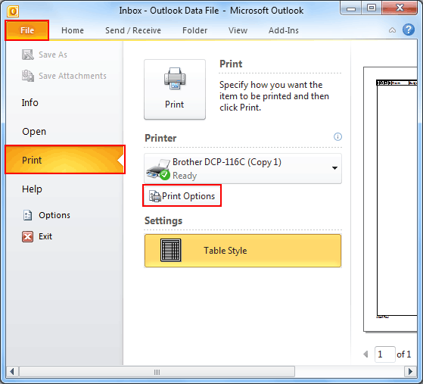Click the large Print button
This screenshot has height=384, width=423.
click(175, 89)
